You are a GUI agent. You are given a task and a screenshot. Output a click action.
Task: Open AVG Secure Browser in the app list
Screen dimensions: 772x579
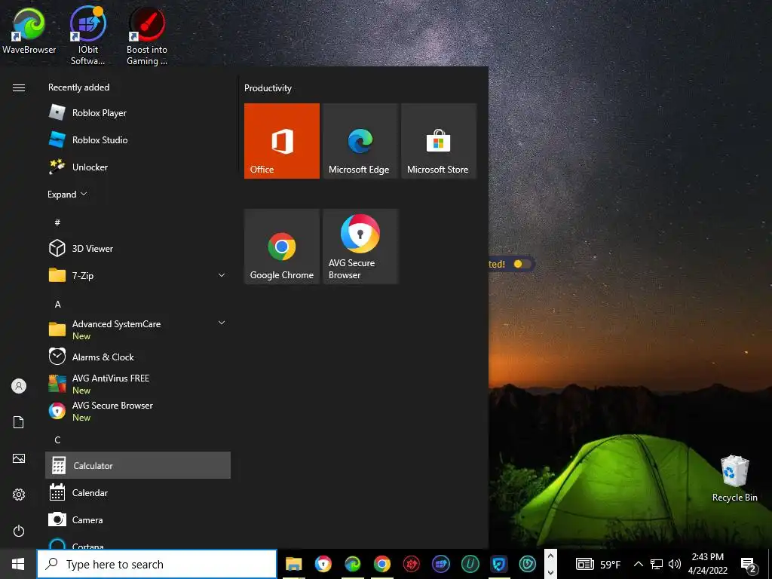pos(138,411)
